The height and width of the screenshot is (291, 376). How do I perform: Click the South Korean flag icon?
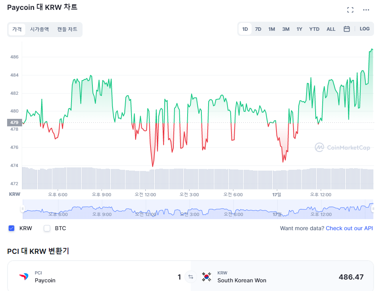(x=207, y=277)
